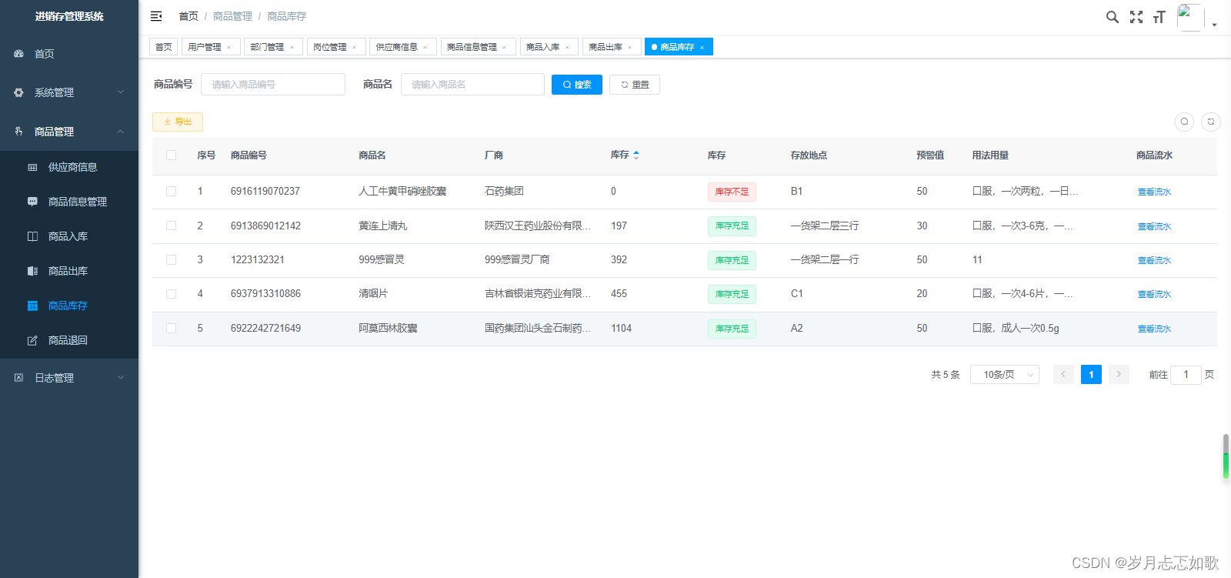The image size is (1231, 578).
Task: Click the blue 搜索 button
Action: tap(577, 85)
